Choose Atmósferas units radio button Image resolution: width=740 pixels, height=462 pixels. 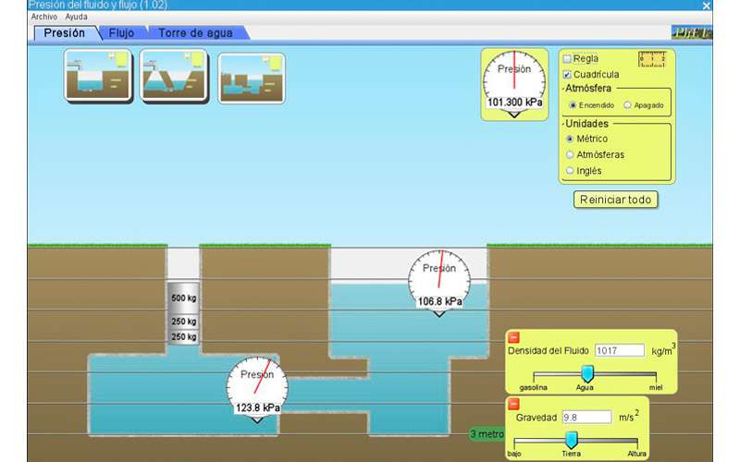click(570, 154)
